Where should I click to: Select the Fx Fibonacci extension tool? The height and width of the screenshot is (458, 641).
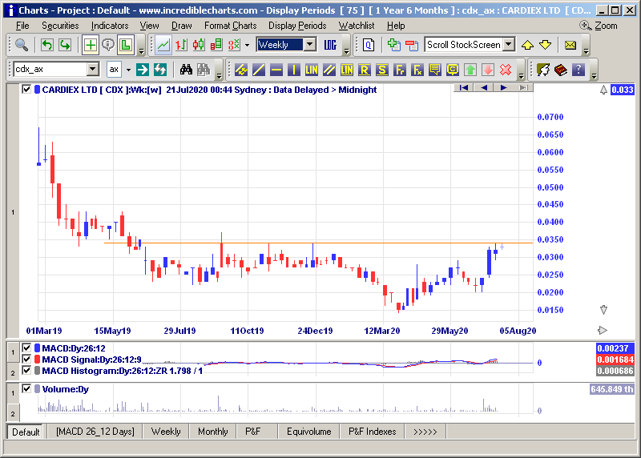[417, 70]
